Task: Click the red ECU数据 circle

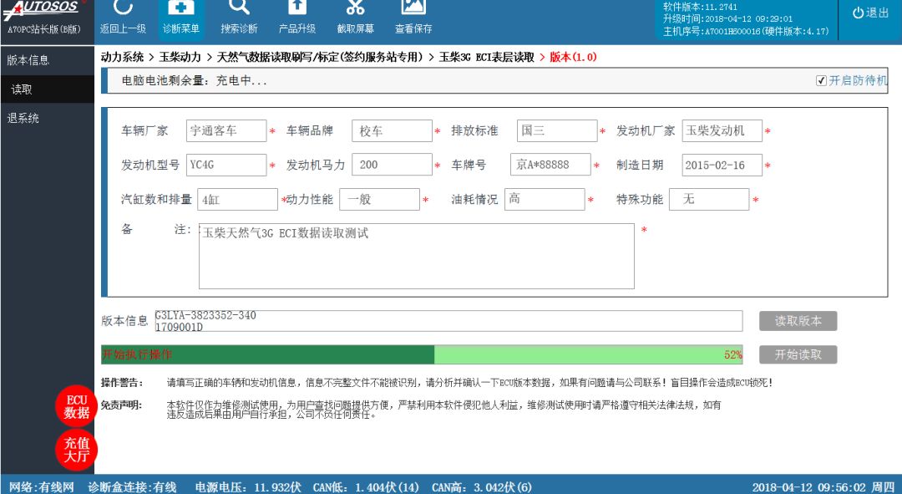Action: click(x=77, y=406)
